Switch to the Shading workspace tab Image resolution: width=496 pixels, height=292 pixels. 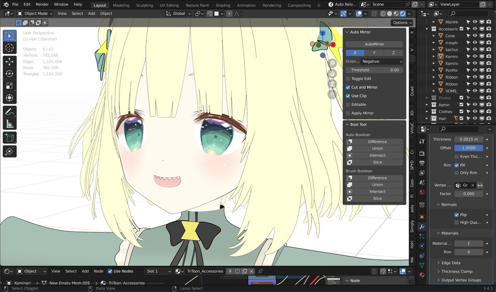pos(223,5)
